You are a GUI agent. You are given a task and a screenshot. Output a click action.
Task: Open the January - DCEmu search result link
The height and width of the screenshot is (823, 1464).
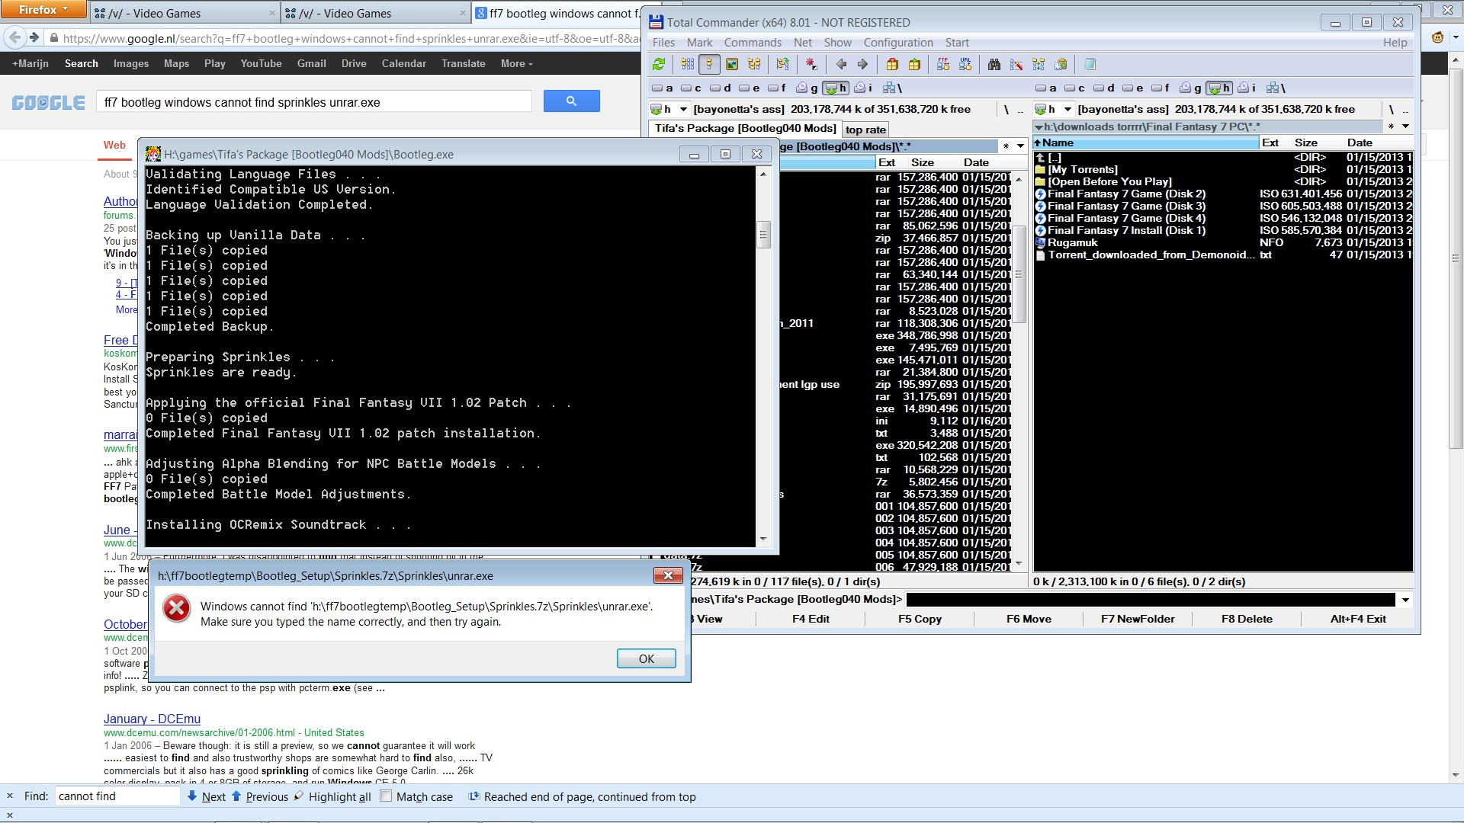tap(152, 719)
